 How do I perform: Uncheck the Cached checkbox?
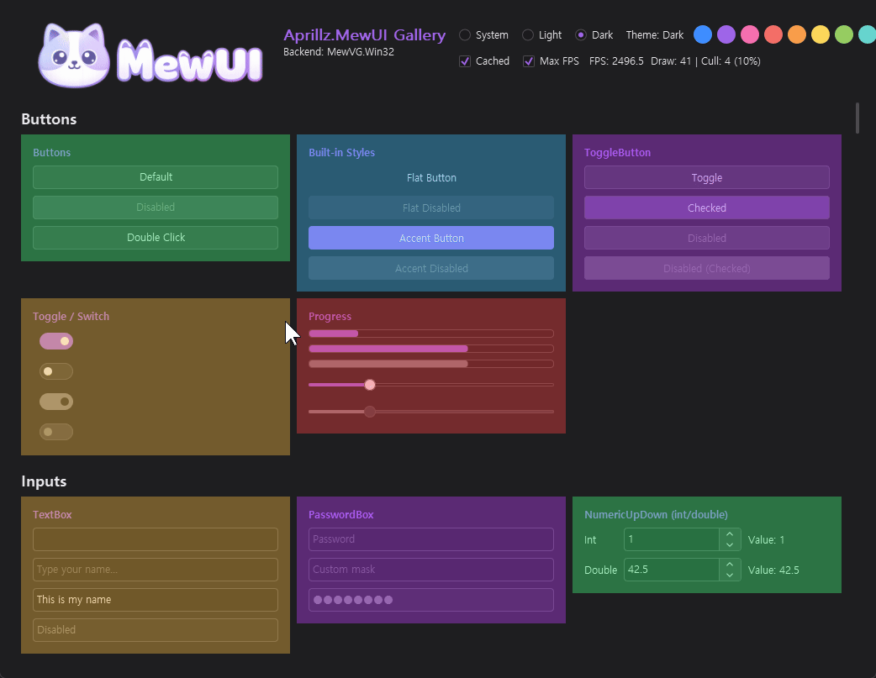click(465, 60)
